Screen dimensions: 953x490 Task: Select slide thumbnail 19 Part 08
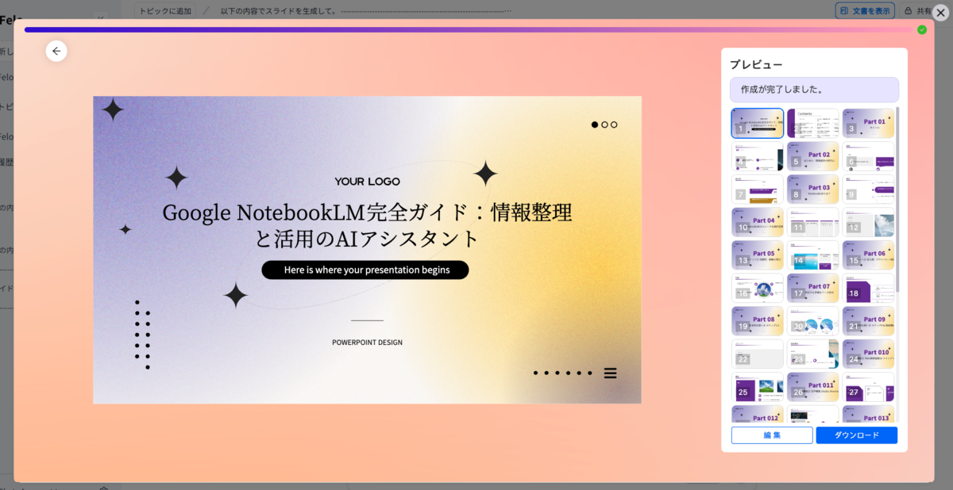758,321
